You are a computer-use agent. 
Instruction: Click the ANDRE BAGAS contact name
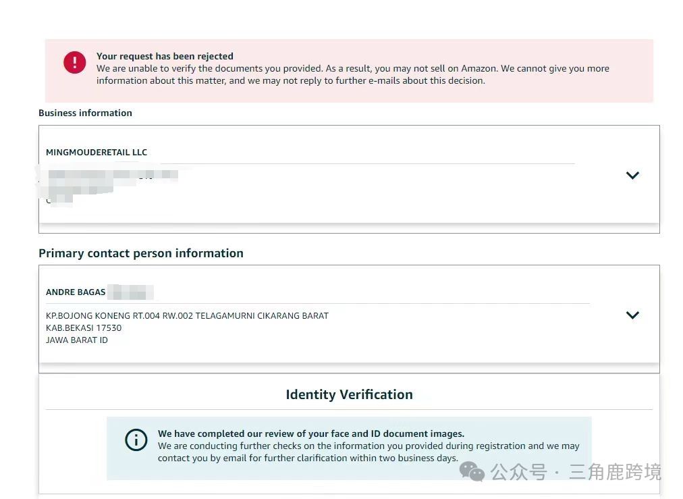click(76, 292)
